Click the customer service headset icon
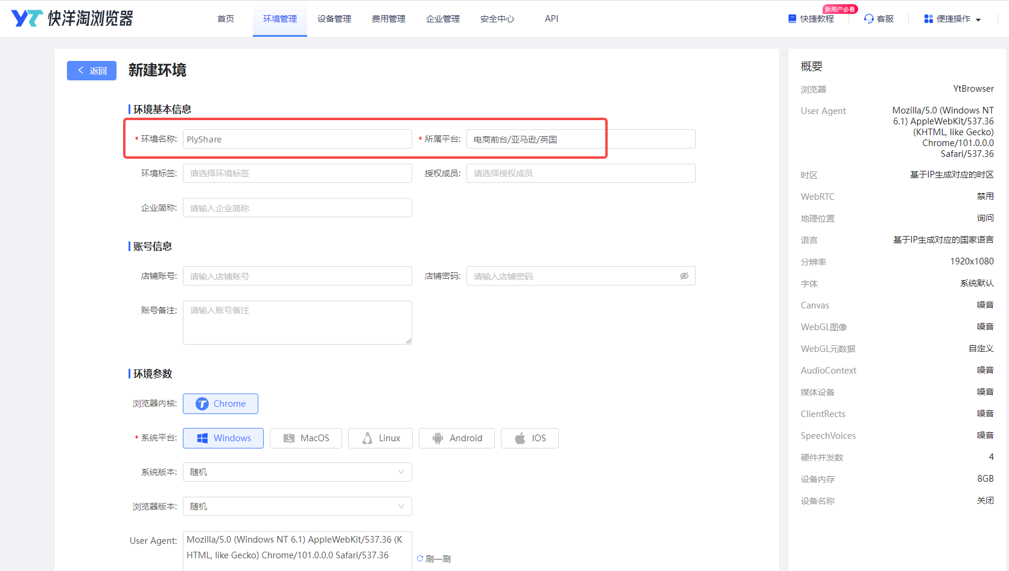 point(869,19)
